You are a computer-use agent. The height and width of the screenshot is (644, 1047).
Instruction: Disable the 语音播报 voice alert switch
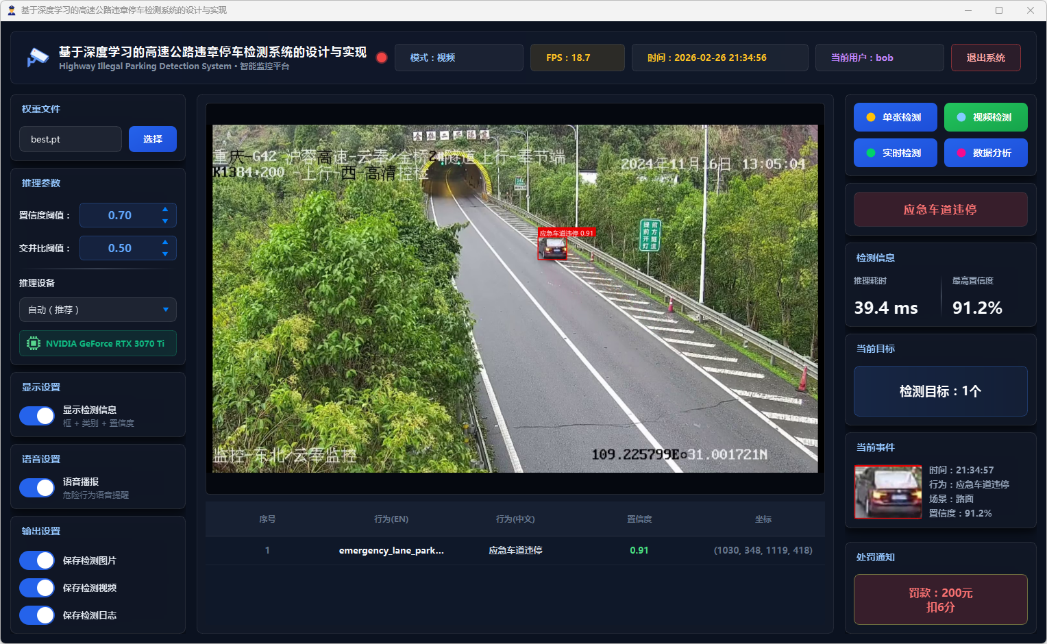37,488
